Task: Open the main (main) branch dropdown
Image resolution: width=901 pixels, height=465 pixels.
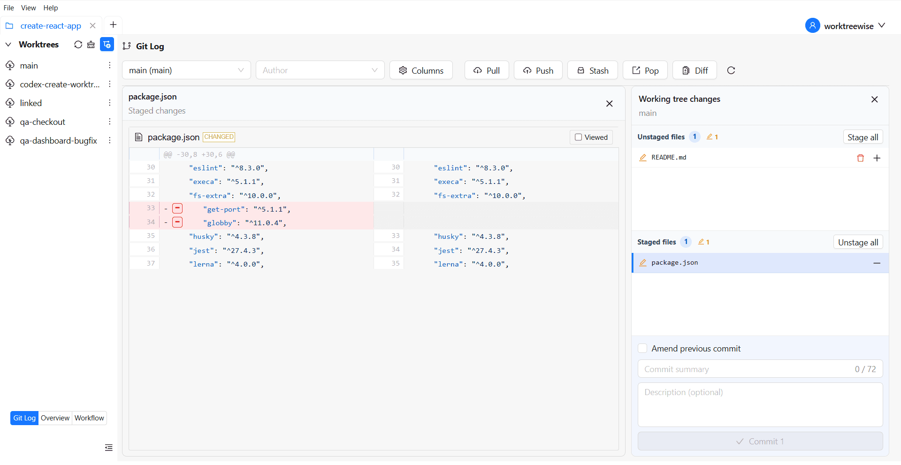Action: [186, 70]
